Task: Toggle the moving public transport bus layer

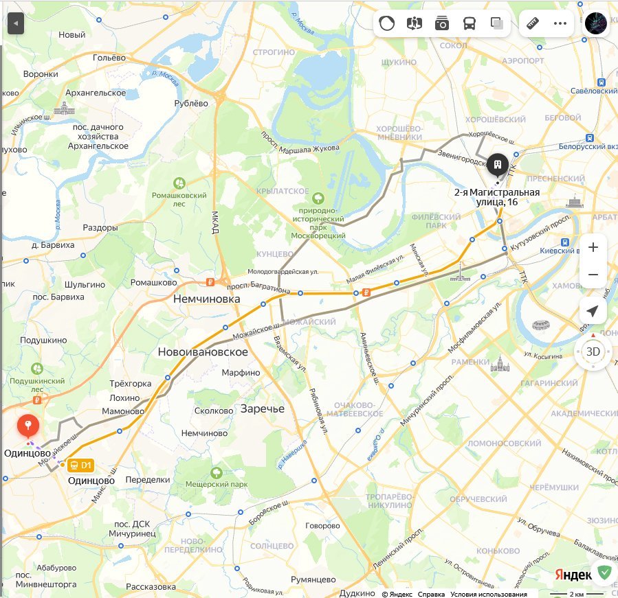Action: (x=469, y=23)
